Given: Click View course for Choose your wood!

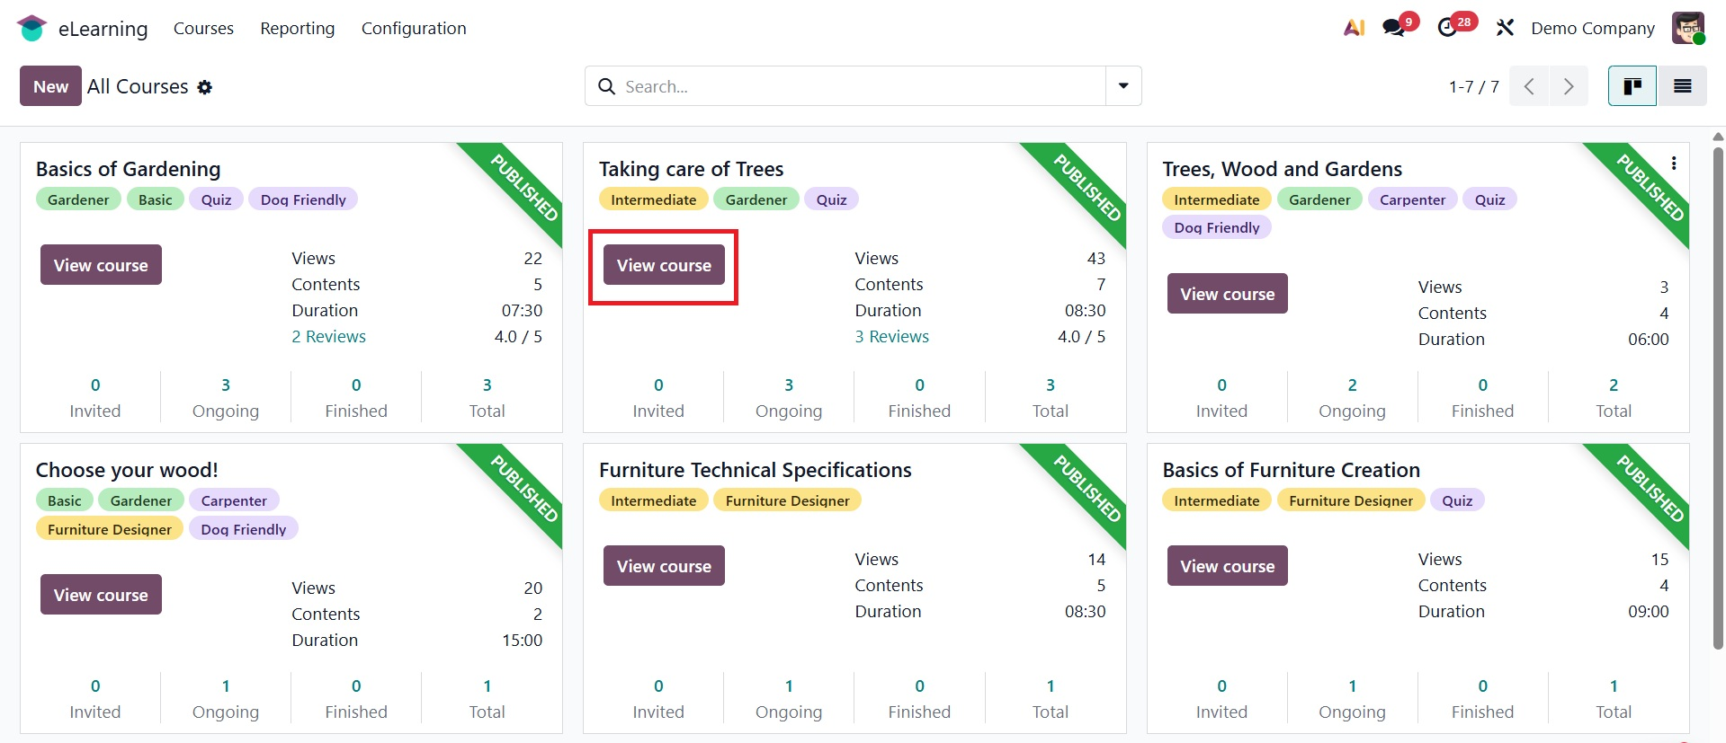Looking at the screenshot, I should pyautogui.click(x=101, y=595).
